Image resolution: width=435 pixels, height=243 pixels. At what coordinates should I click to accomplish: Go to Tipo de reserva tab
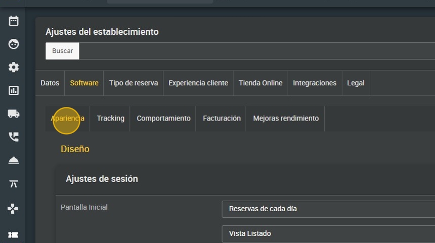click(x=134, y=83)
